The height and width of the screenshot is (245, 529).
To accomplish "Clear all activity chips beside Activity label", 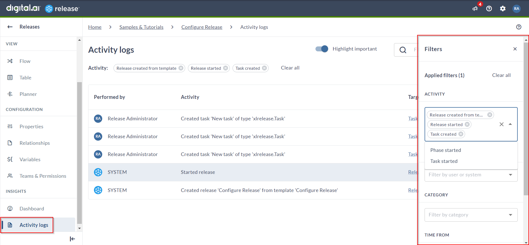I will (x=290, y=68).
